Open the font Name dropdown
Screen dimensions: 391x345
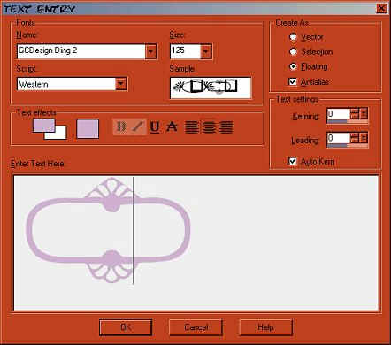pyautogui.click(x=150, y=52)
